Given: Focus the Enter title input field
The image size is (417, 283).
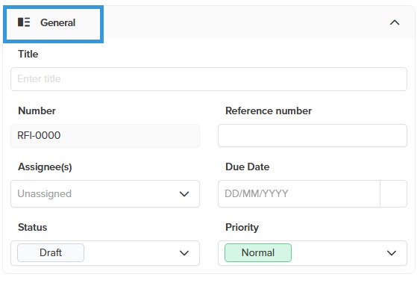Looking at the screenshot, I should tap(209, 79).
